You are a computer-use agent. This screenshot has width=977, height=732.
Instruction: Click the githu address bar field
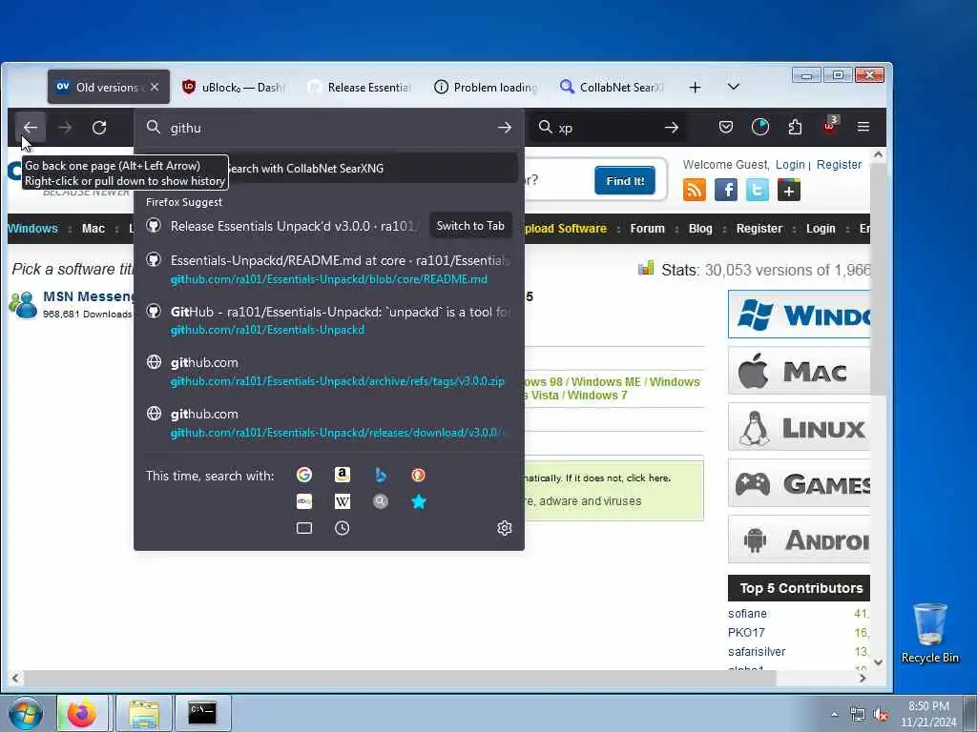click(x=329, y=128)
